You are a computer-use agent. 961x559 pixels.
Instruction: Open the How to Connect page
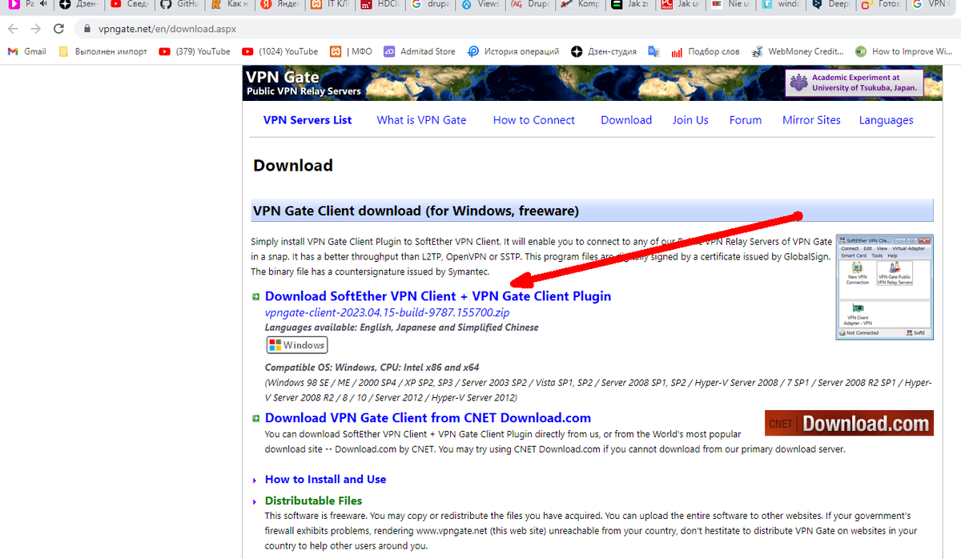coord(534,120)
